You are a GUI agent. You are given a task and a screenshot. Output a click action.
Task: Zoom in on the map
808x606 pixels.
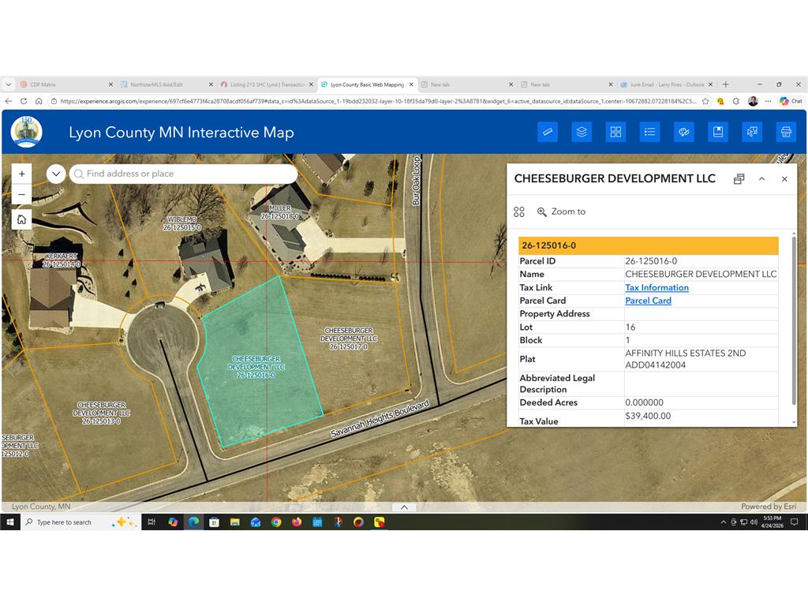tap(21, 174)
